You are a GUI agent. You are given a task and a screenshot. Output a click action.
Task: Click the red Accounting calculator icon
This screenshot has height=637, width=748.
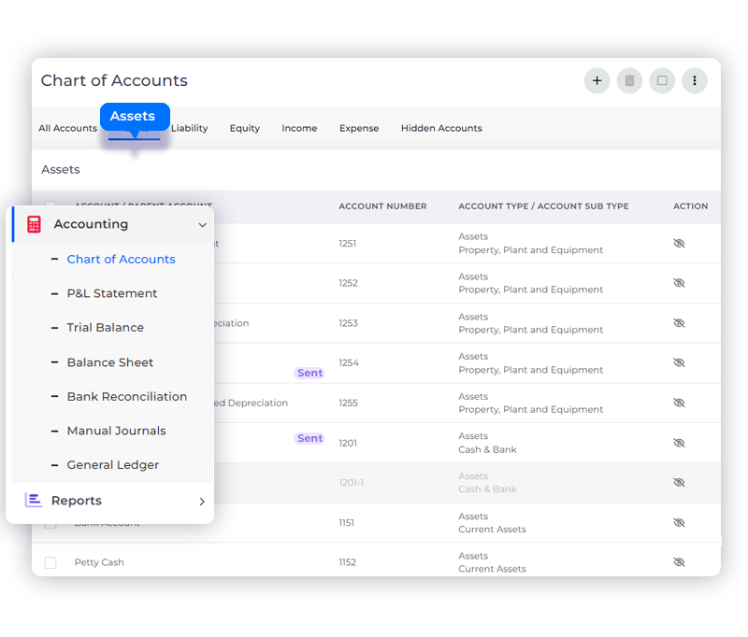35,224
